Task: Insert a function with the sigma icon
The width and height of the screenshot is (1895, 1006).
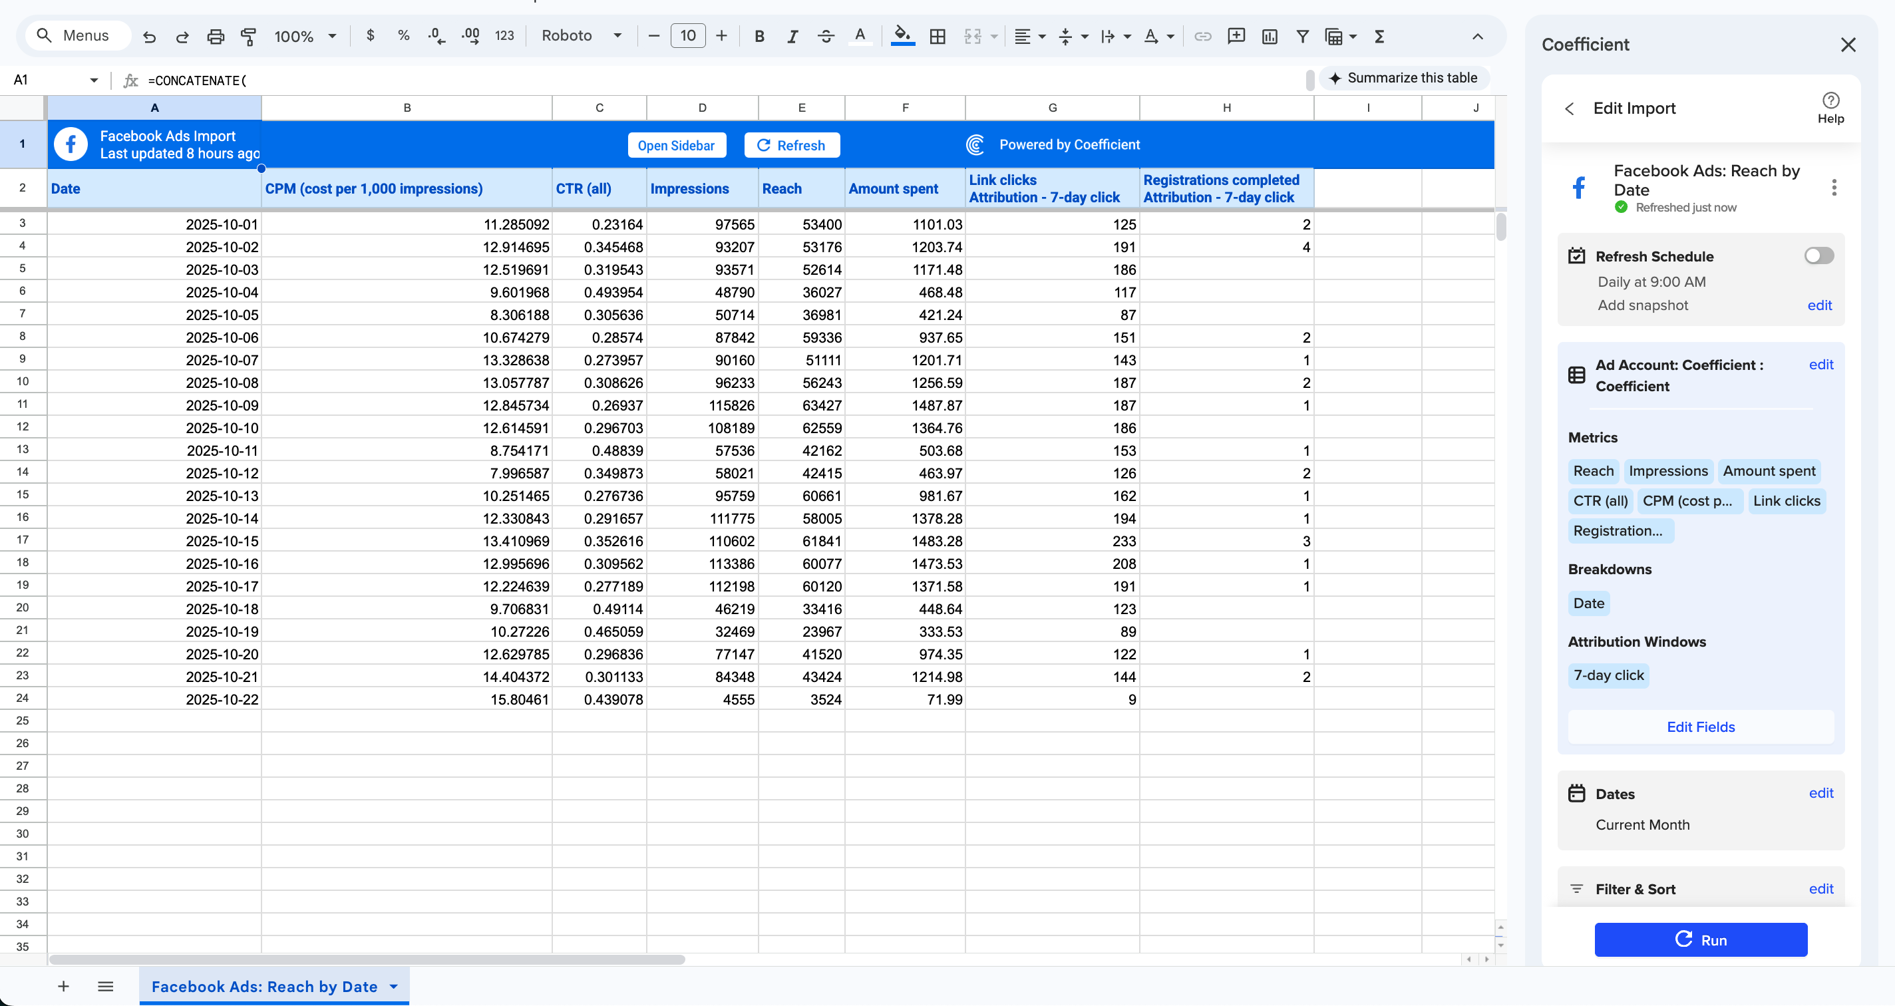Action: (x=1381, y=35)
